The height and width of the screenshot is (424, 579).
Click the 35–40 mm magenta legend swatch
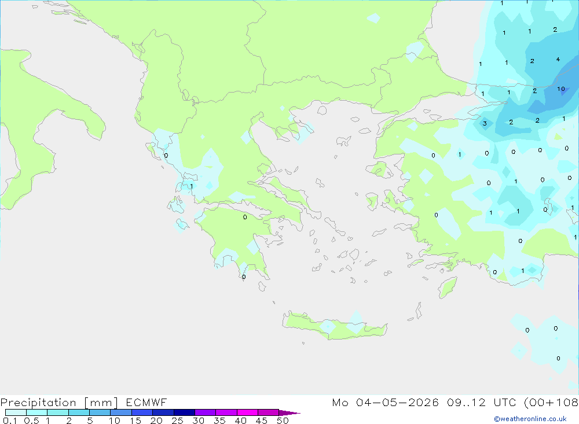tap(226, 412)
